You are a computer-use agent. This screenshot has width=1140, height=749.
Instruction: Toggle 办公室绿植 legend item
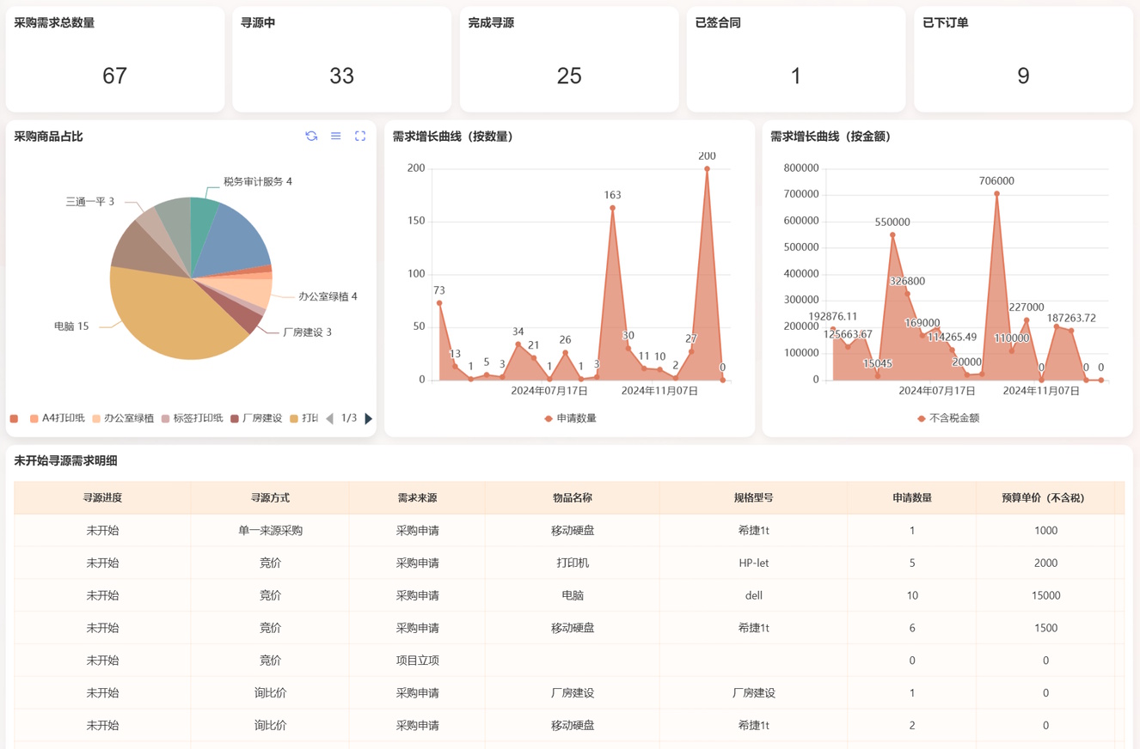tap(122, 418)
